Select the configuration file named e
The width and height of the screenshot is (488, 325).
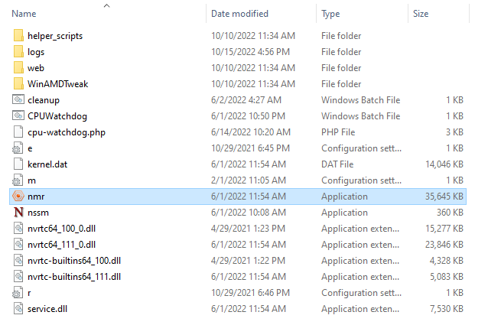pos(30,148)
